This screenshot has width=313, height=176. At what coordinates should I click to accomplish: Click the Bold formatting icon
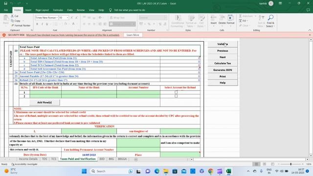click(37, 24)
